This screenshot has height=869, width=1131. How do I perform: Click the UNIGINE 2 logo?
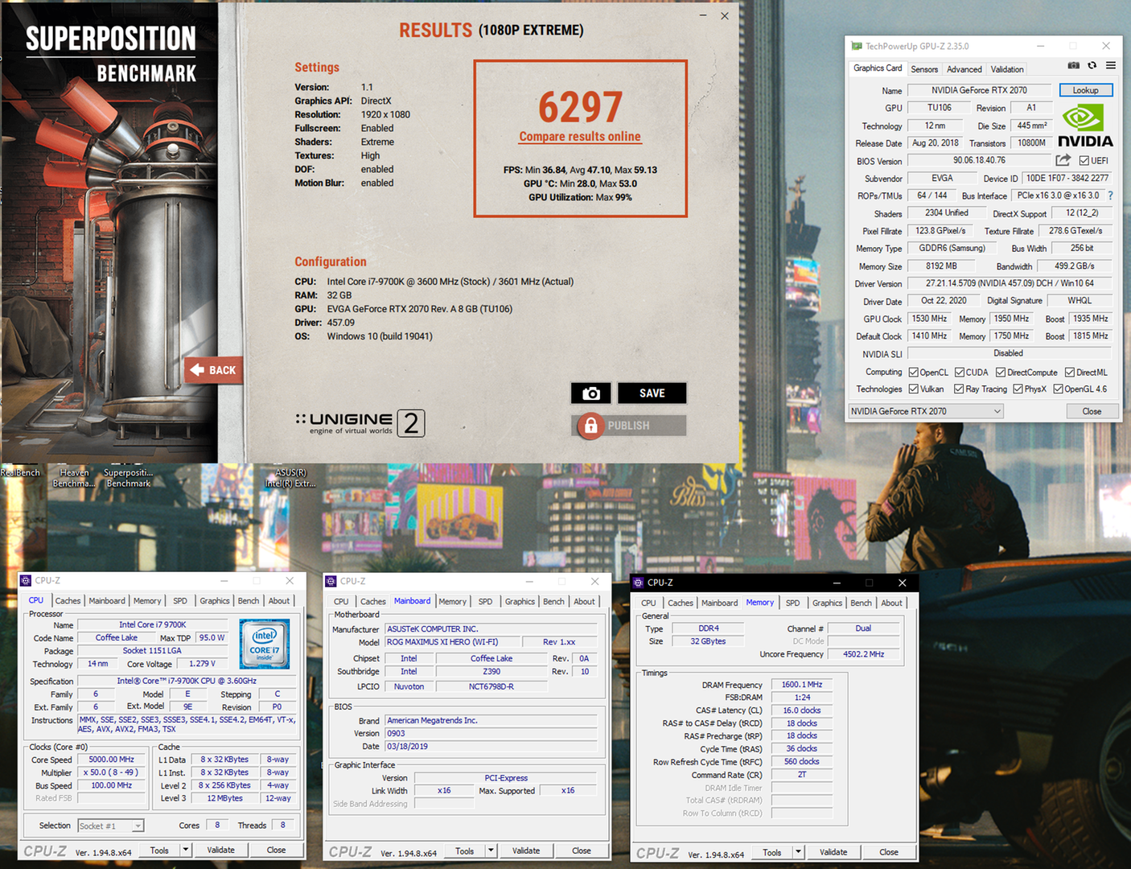[x=360, y=422]
